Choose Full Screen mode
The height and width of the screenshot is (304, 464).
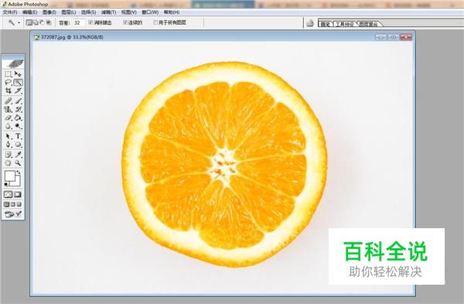pos(19,204)
